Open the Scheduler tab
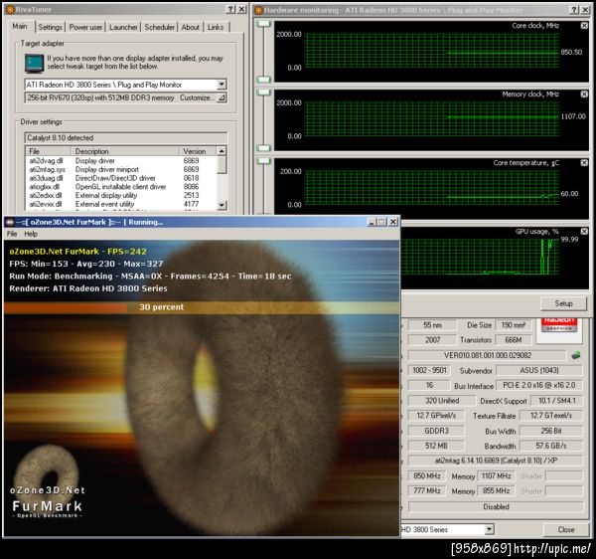Viewport: 596px width, 559px height. pos(159,27)
